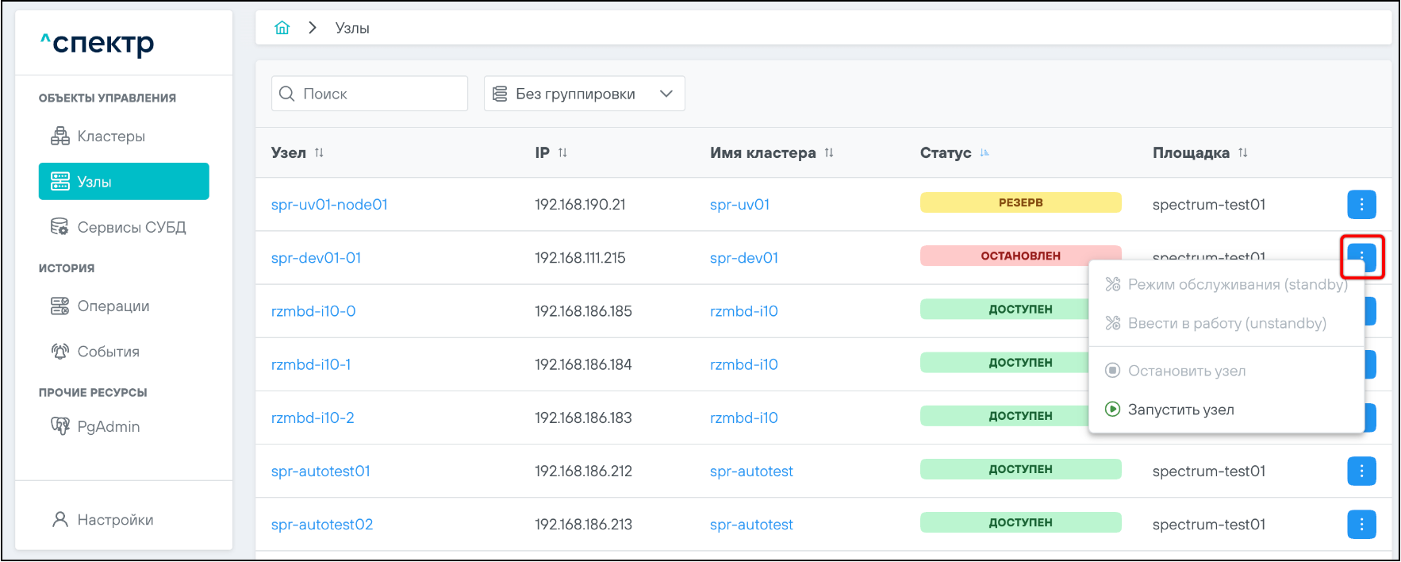Open Настройки at sidebar bottom
This screenshot has width=1401, height=562.
[115, 520]
